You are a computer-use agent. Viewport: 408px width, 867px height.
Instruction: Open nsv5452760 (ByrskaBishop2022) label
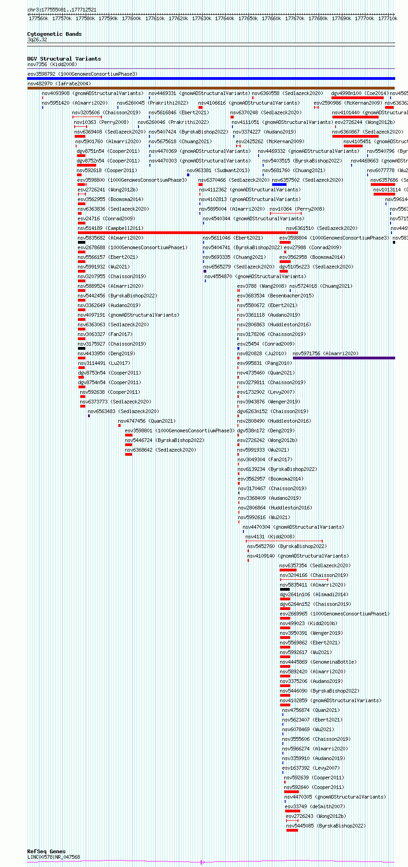tap(287, 546)
